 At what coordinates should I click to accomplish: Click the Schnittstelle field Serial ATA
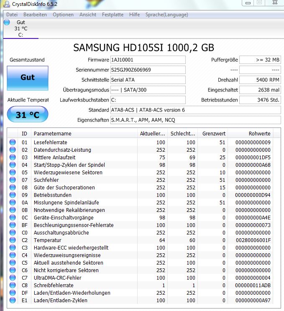[x=148, y=80]
